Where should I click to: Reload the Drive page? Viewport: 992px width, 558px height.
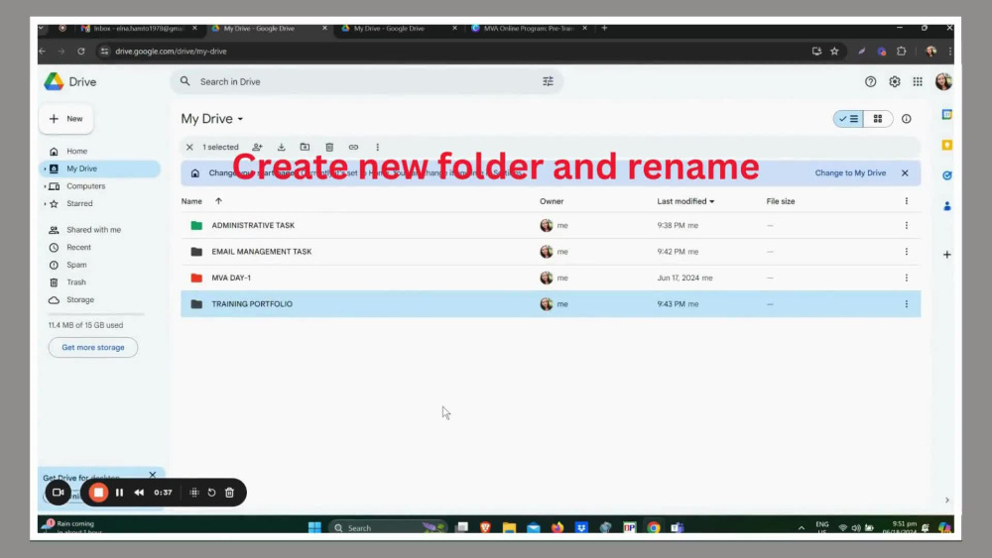tap(81, 52)
